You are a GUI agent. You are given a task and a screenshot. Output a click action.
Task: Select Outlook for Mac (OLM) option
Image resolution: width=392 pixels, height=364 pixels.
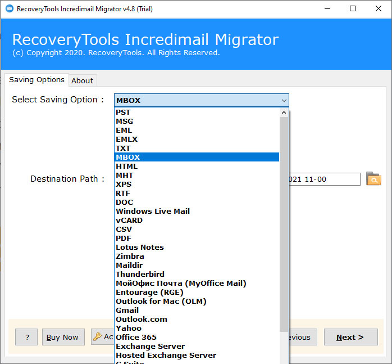coord(197,301)
